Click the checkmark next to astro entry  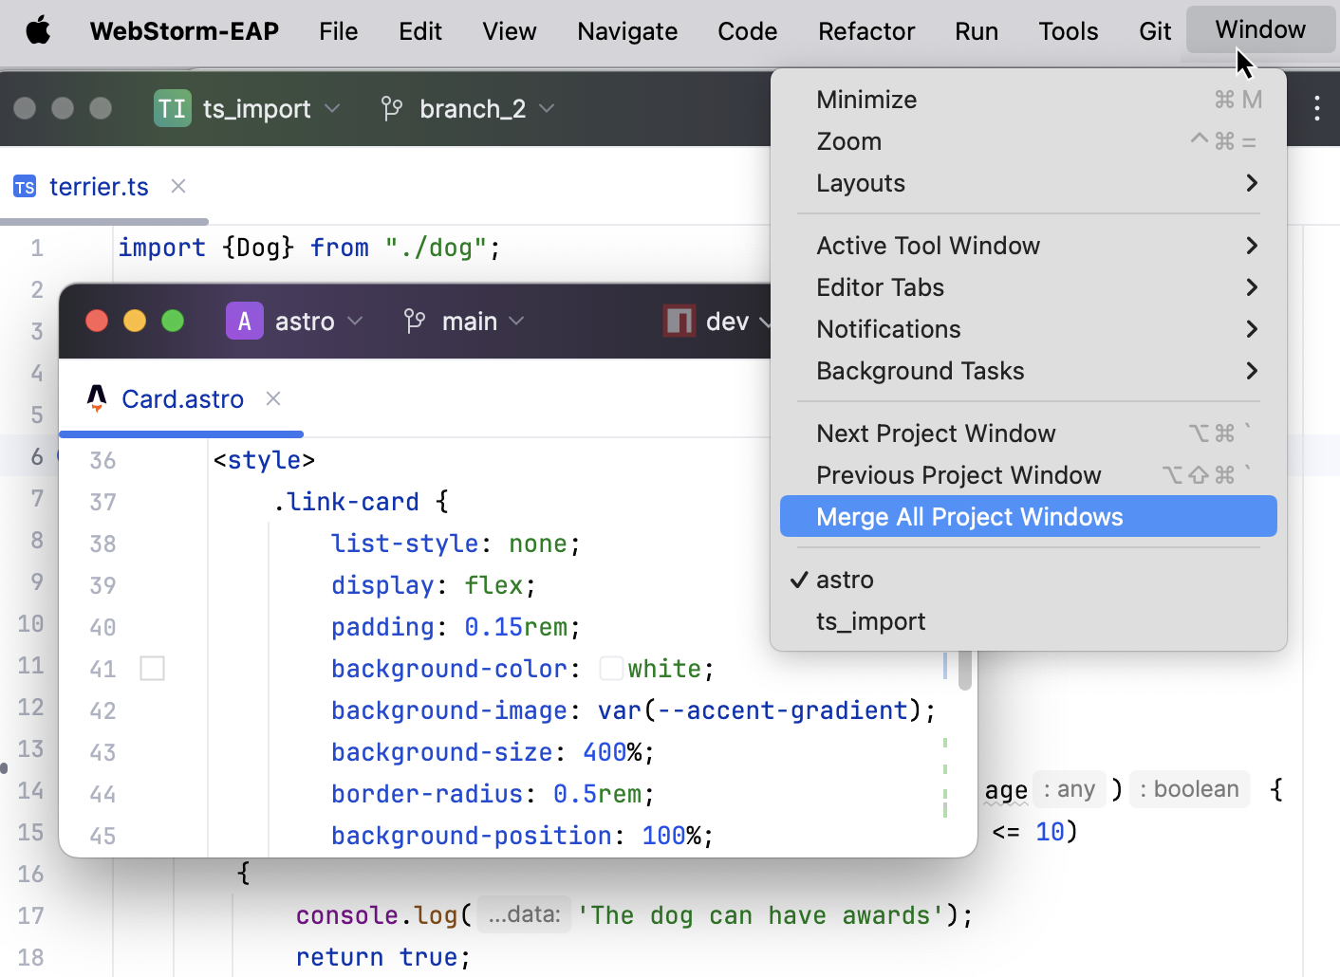point(798,580)
